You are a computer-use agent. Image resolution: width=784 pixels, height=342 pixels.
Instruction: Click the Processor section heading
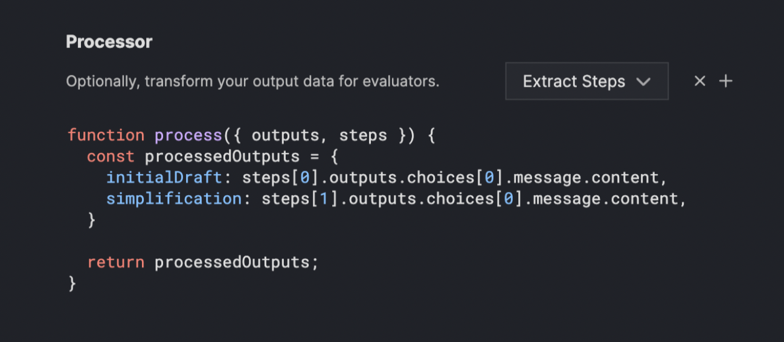coord(109,42)
